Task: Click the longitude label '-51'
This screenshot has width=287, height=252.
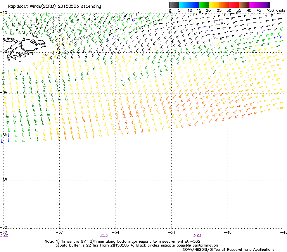Action: [171, 232]
